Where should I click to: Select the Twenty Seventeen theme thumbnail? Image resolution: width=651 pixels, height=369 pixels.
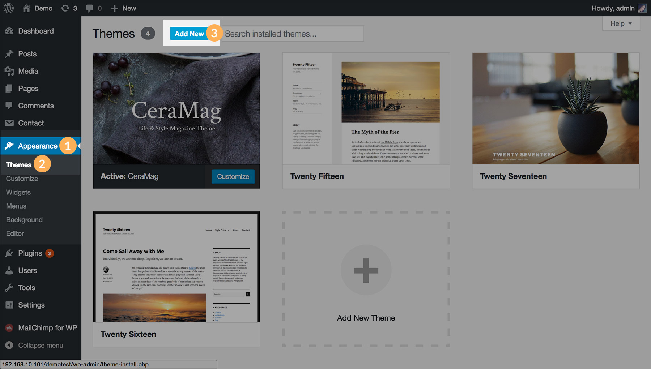(556, 108)
